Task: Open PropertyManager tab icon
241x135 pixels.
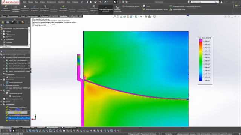Action: pos(8,22)
